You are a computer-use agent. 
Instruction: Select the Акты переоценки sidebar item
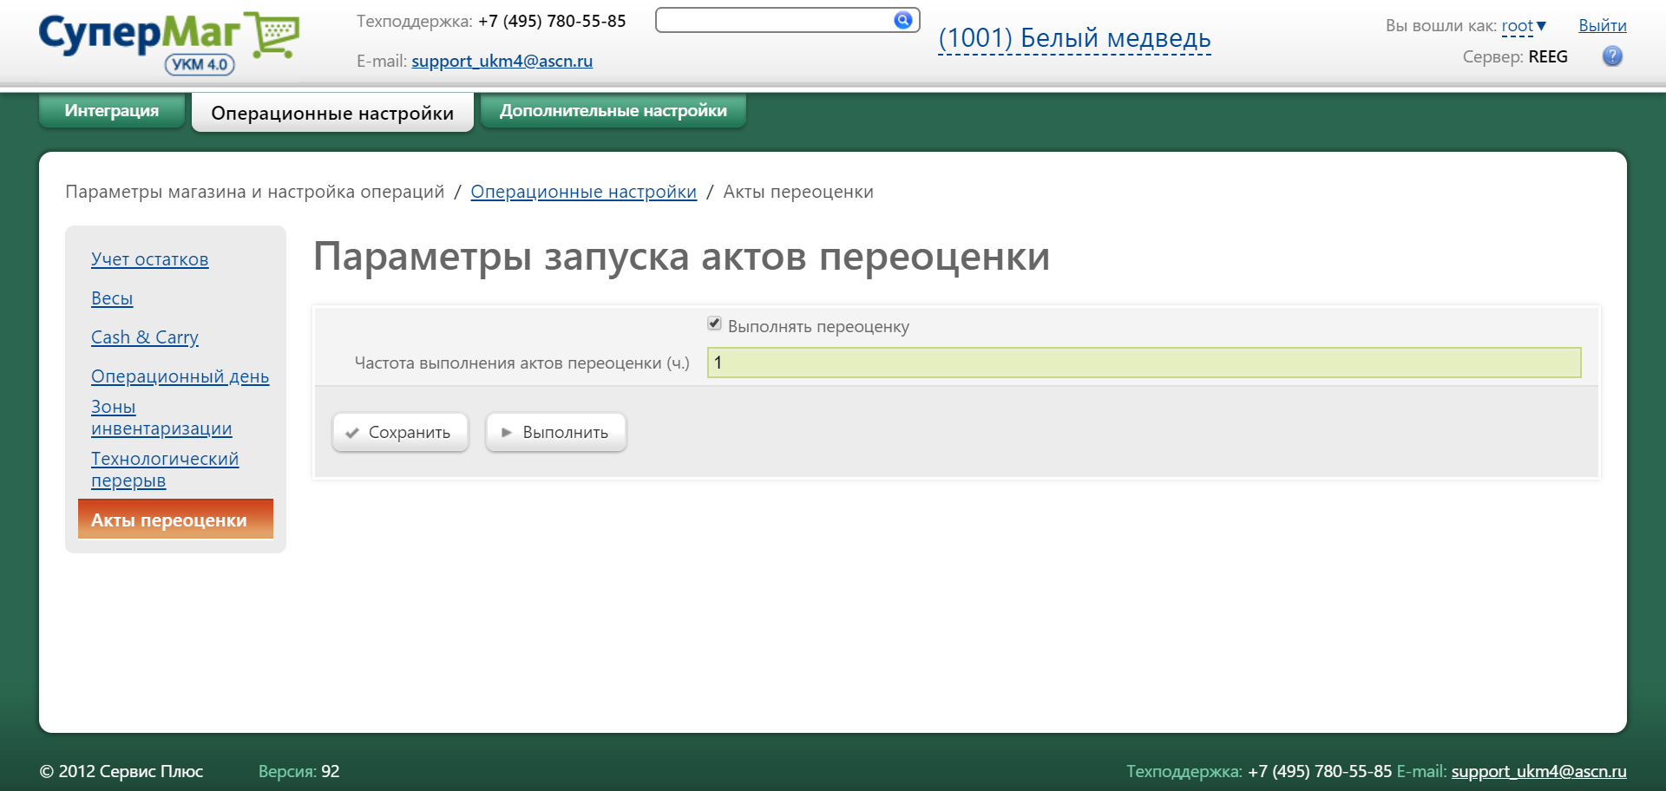[x=175, y=520]
